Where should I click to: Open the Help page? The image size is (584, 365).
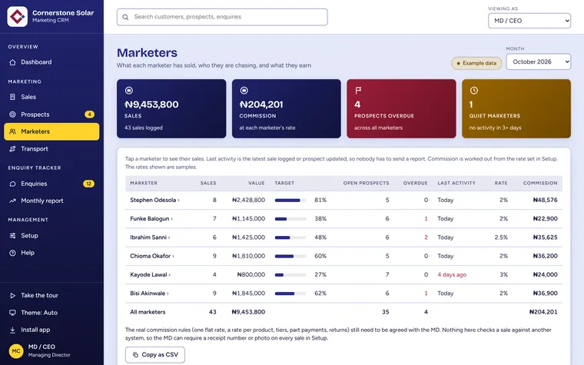pos(51,253)
